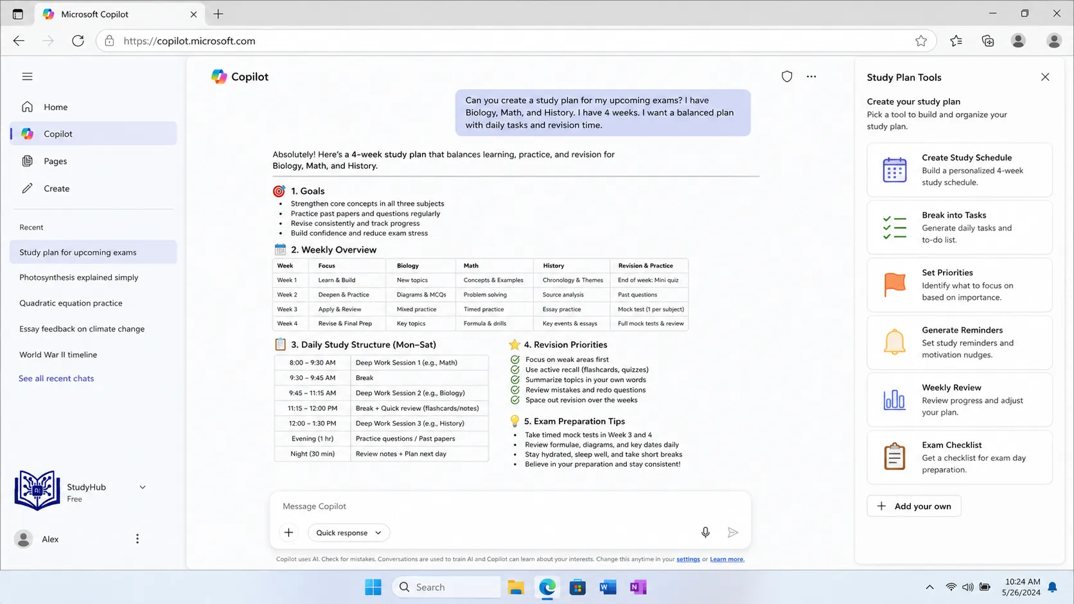Select the Weekly Review card
This screenshot has width=1074, height=604.
[959, 400]
